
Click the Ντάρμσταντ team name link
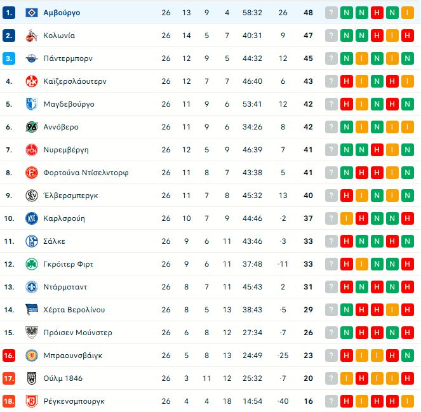pyautogui.click(x=65, y=287)
